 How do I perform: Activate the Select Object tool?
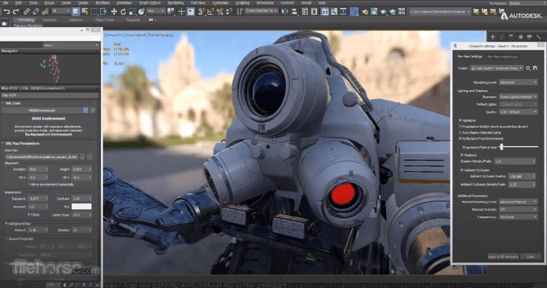[75, 11]
